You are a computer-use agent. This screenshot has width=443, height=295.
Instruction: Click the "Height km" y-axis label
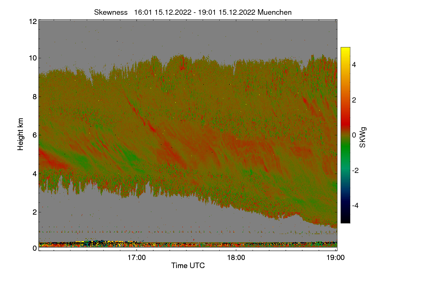[21, 134]
